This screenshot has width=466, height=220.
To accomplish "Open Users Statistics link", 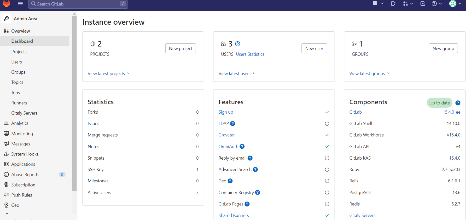I will pyautogui.click(x=250, y=54).
